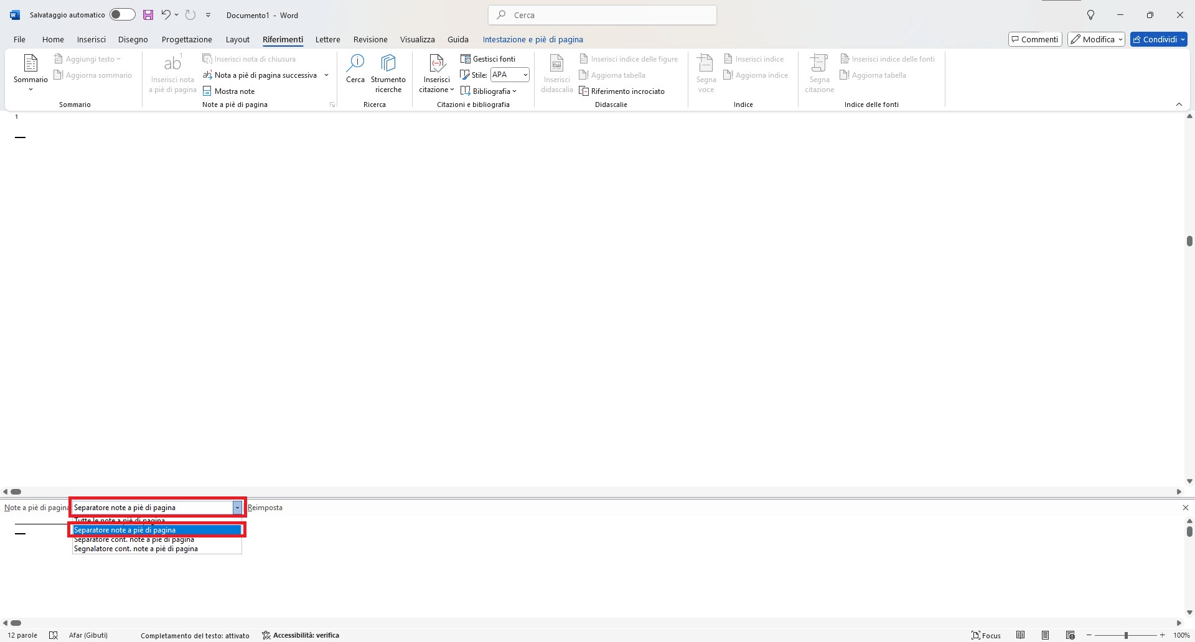This screenshot has height=642, width=1195.
Task: Click the Word app logo icon
Action: [x=15, y=15]
